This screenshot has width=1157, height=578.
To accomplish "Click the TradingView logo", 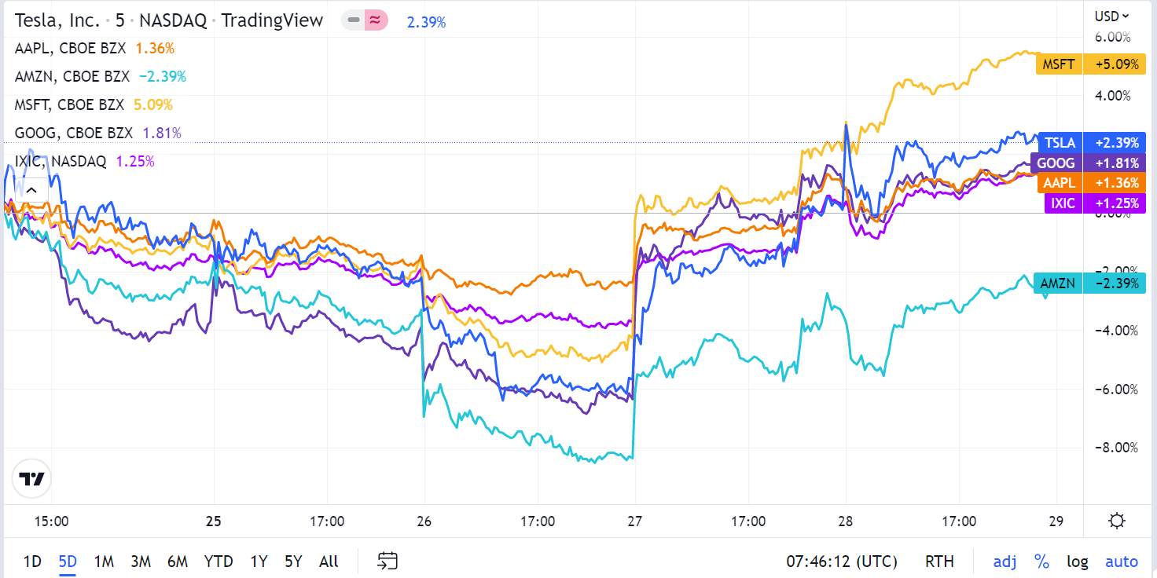I will pyautogui.click(x=31, y=479).
